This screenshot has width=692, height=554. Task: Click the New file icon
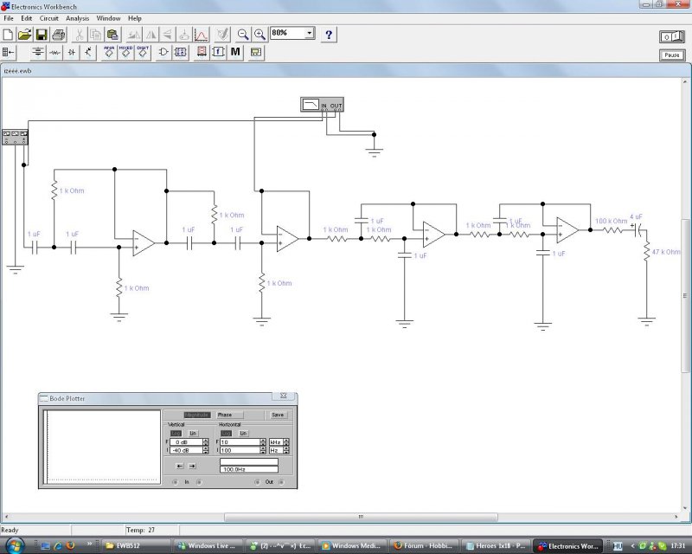[x=8, y=34]
